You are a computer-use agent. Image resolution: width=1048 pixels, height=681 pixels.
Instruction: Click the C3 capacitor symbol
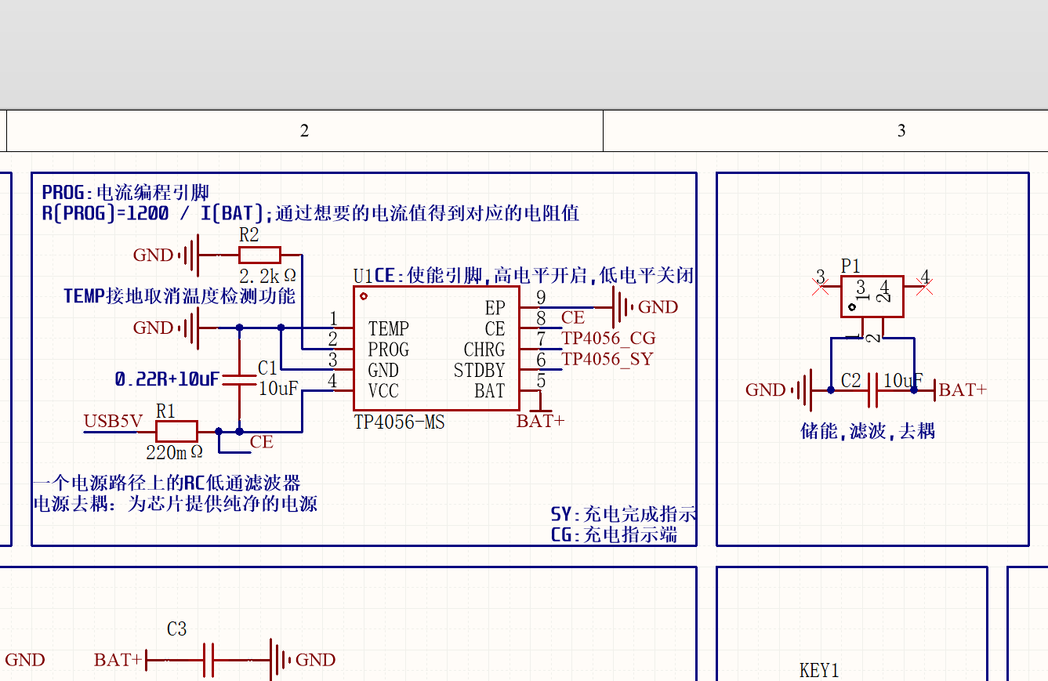pyautogui.click(x=209, y=660)
